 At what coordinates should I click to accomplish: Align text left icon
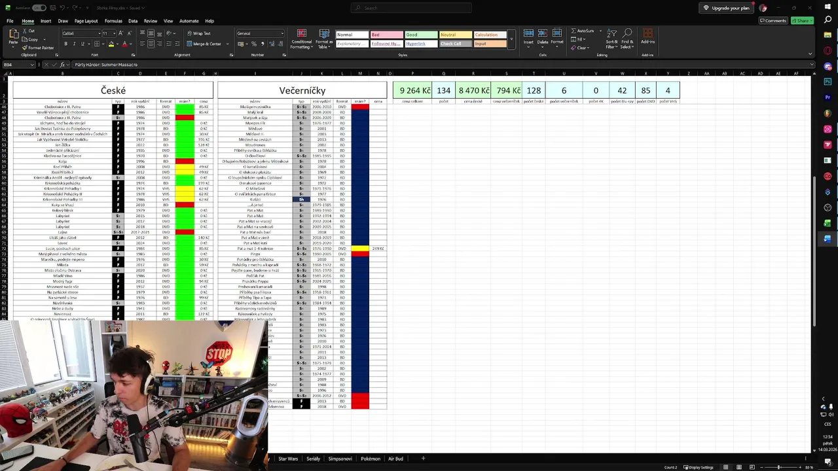click(142, 44)
